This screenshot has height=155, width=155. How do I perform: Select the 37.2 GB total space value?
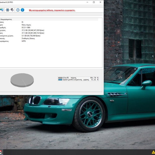33,30
